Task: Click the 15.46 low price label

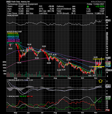Action: point(37,58)
